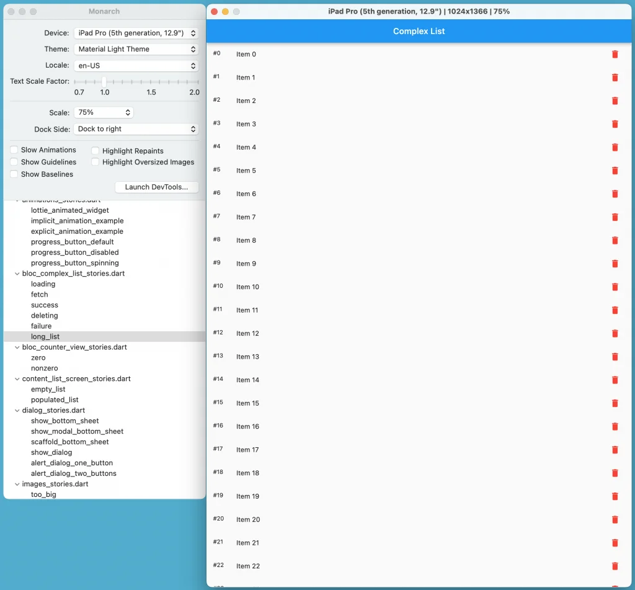
Task: Click the Text Scale Factor slider
Action: click(136, 82)
